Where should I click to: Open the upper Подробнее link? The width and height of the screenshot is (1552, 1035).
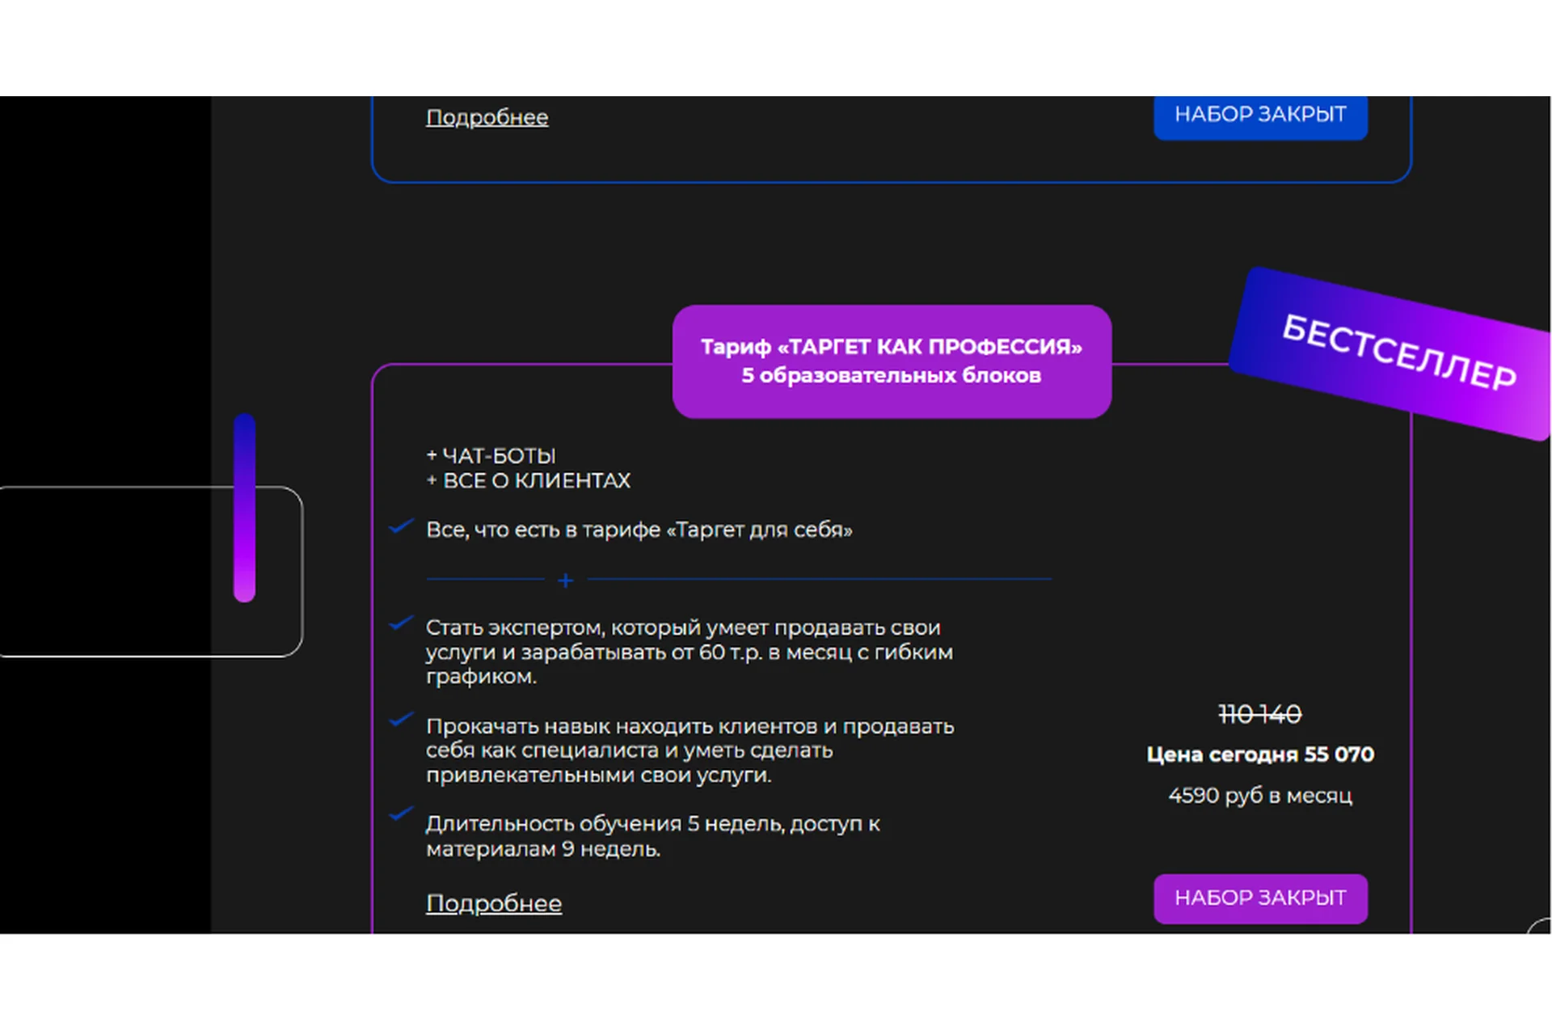click(487, 117)
